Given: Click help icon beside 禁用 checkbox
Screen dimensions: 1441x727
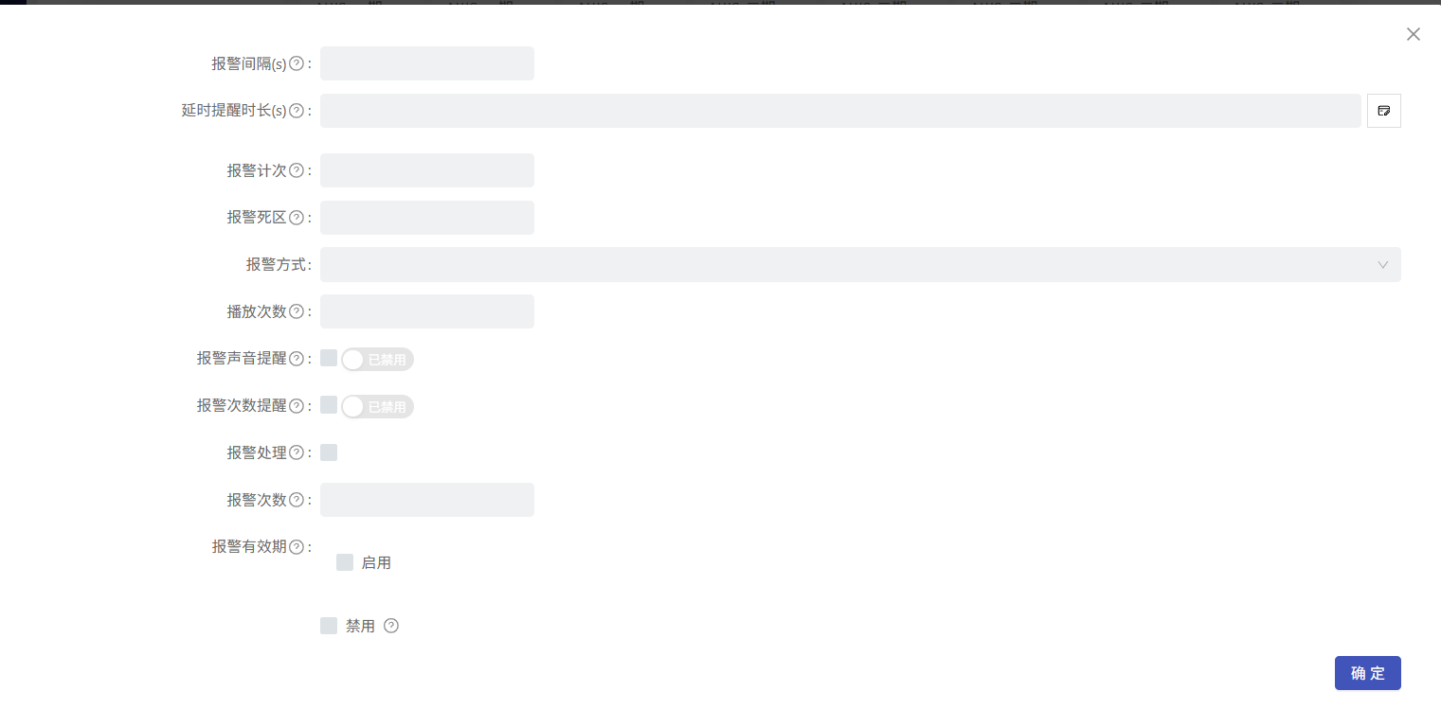Looking at the screenshot, I should [x=391, y=626].
